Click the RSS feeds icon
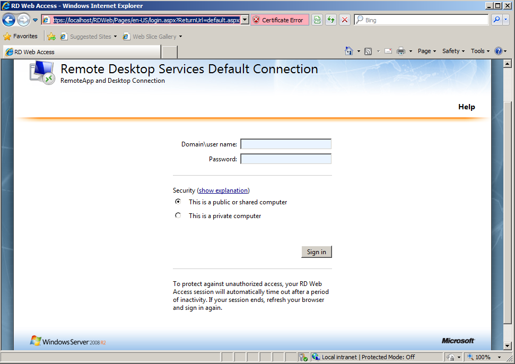Viewport: 515px width, 364px height. click(x=368, y=51)
